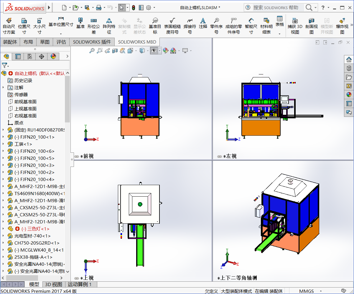Expand the 工装<1> tree node
The image size is (354, 294).
(x=3, y=144)
